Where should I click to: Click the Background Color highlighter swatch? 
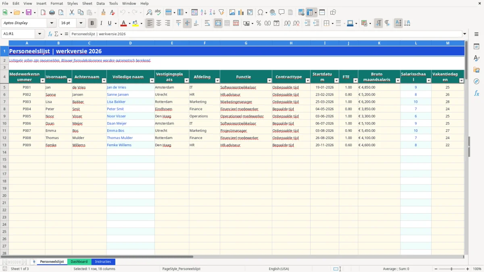point(136,23)
